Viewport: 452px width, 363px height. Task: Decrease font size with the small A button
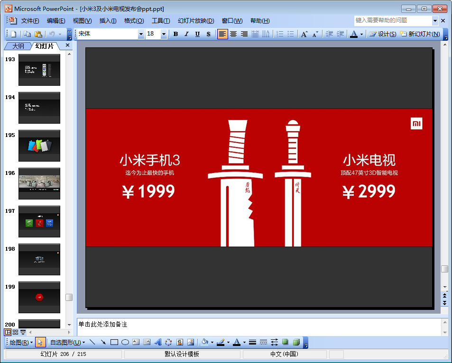(x=315, y=34)
